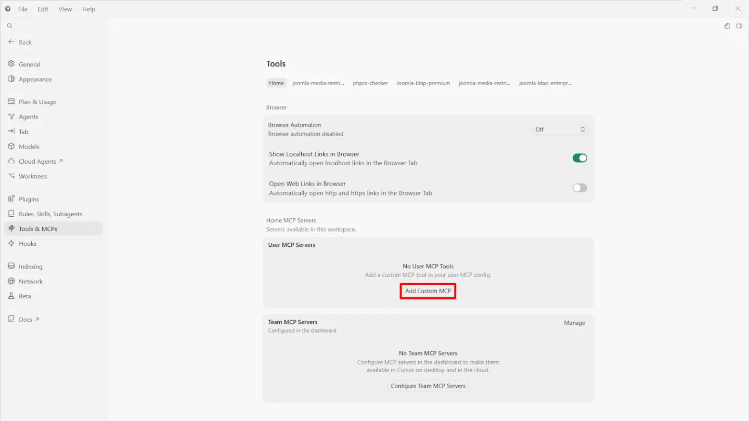Open the Beta settings section
749x421 pixels.
pyautogui.click(x=54, y=296)
